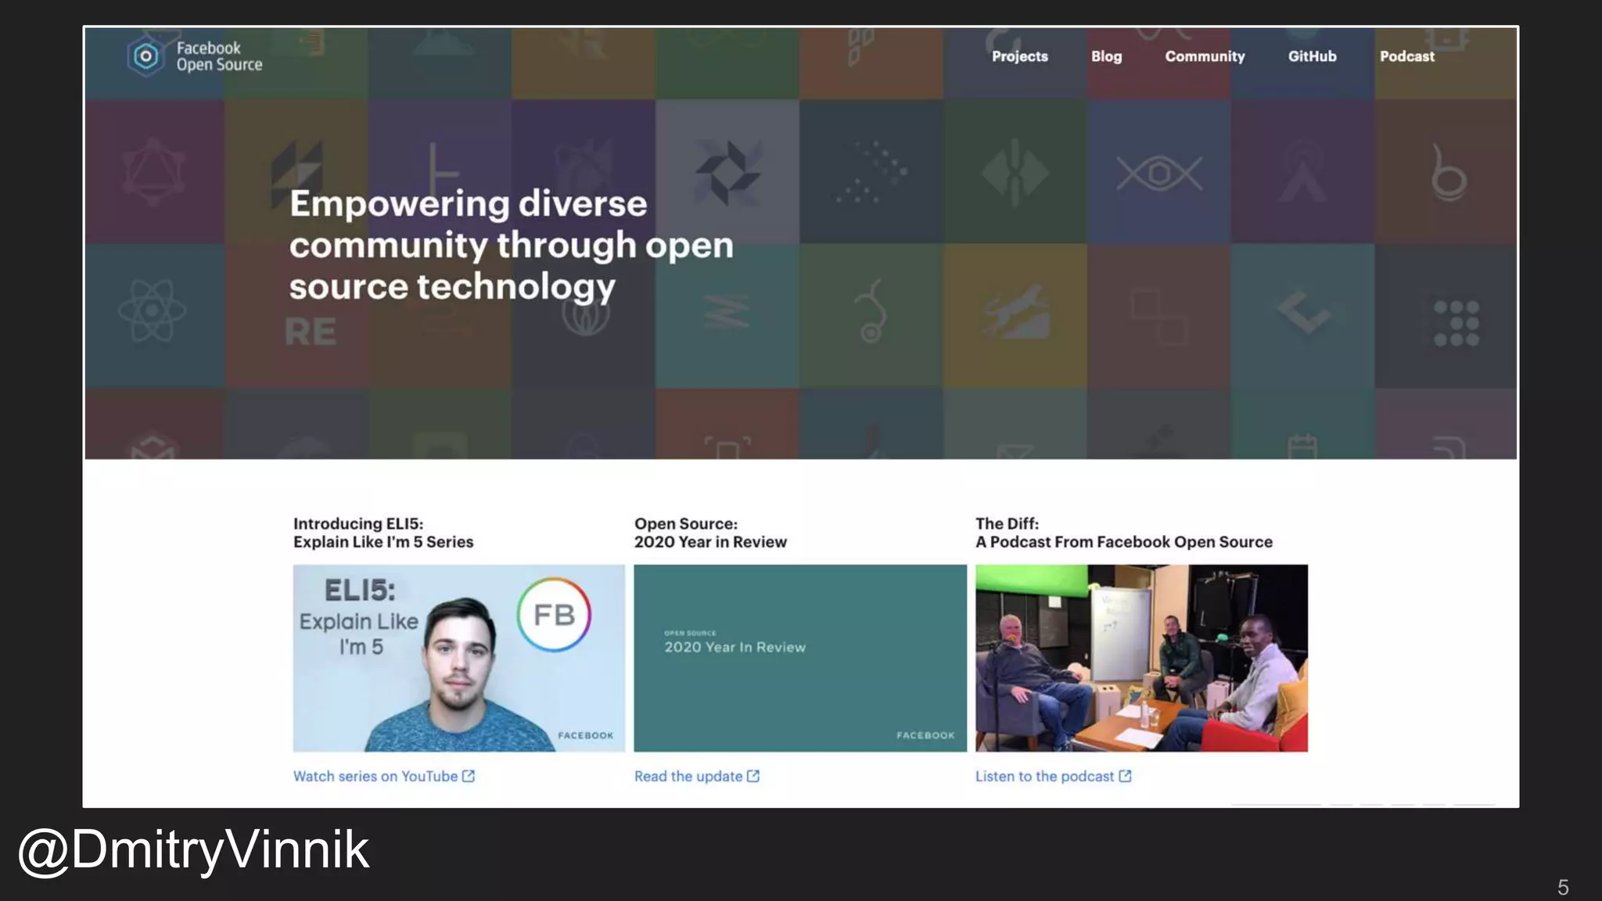Image resolution: width=1602 pixels, height=901 pixels.
Task: Open the Projects menu item
Action: [x=1019, y=56]
